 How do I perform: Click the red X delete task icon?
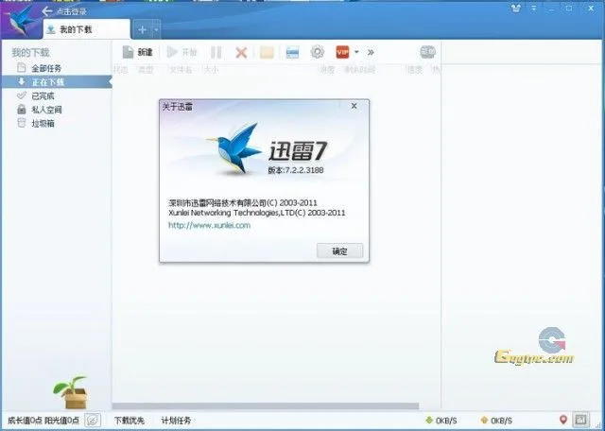click(x=241, y=53)
